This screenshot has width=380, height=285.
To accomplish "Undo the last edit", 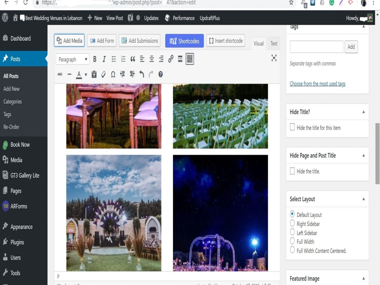I will 142,74.
